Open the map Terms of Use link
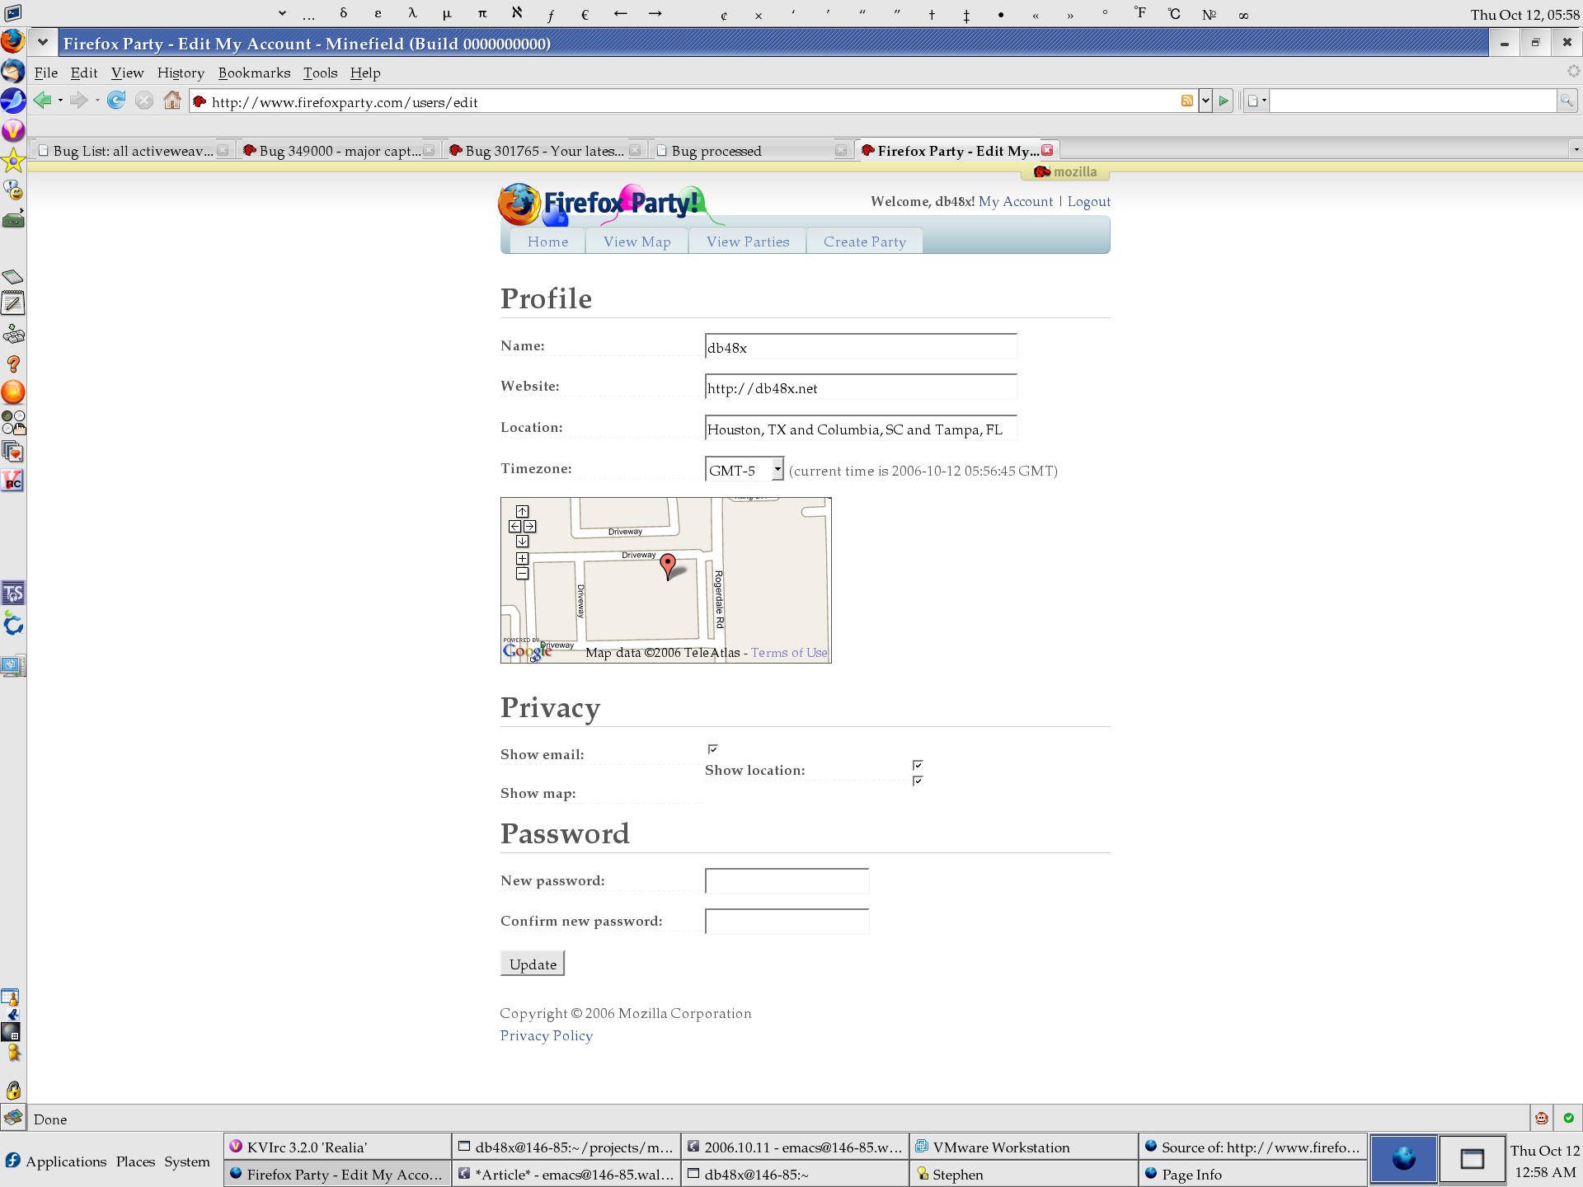 pyautogui.click(x=789, y=653)
